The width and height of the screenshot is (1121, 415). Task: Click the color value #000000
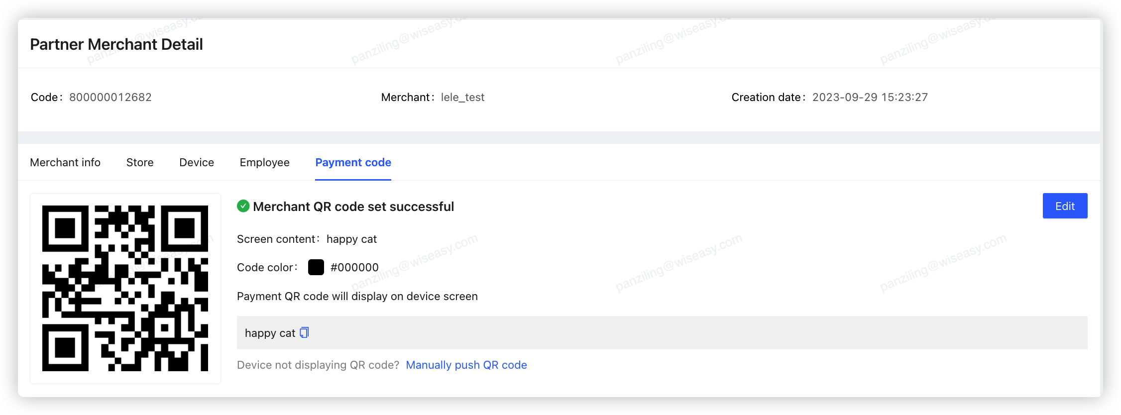point(354,267)
